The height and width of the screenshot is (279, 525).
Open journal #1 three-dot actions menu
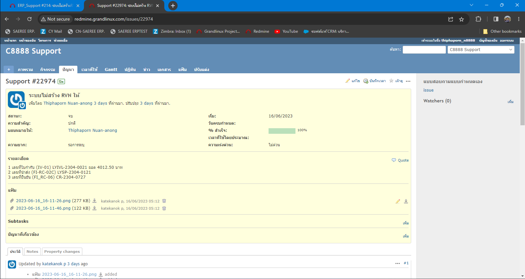[x=397, y=263]
